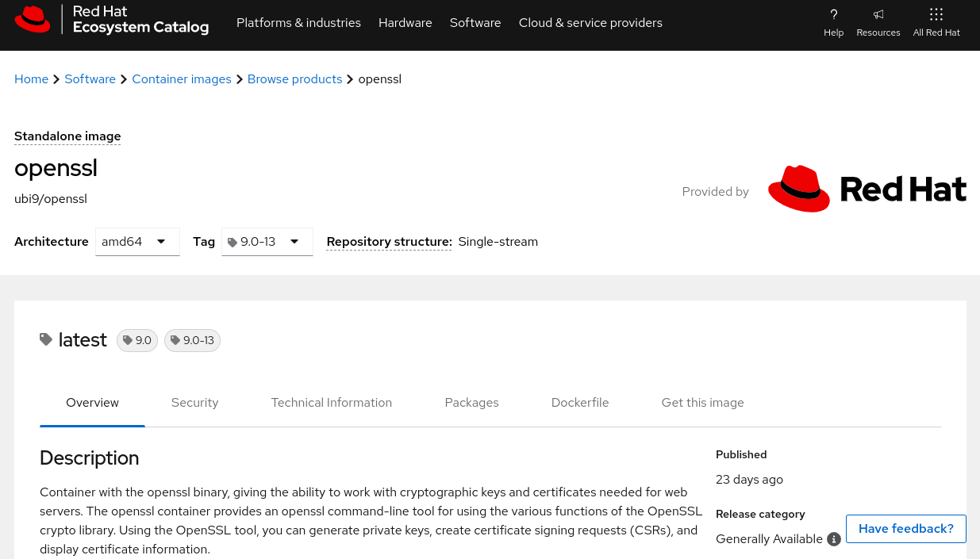980x559 pixels.
Task: Click the 9.0 tag badge
Action: 137,340
